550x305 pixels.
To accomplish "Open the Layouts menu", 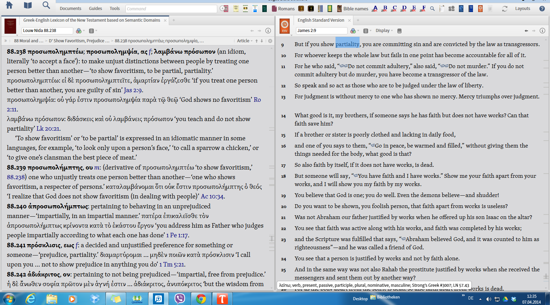I will 522,9.
